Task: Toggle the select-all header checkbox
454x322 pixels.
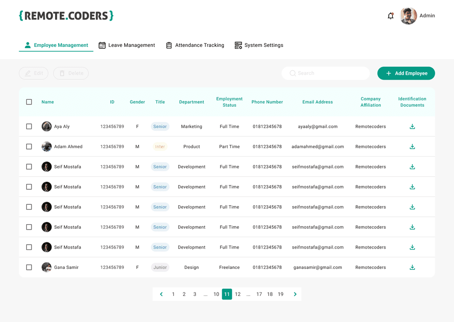Action: (29, 102)
